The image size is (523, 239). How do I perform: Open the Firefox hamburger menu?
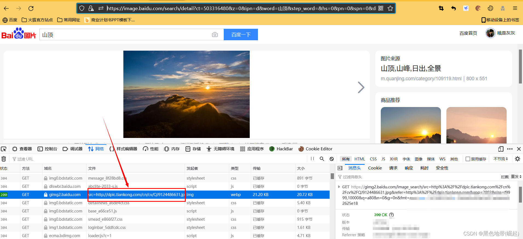coord(515,8)
